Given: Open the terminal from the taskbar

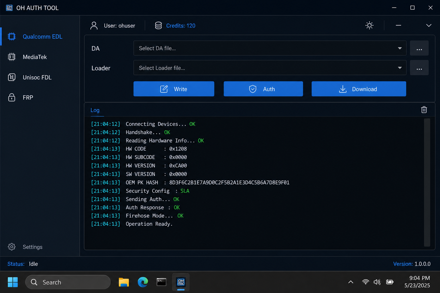Looking at the screenshot, I should click(162, 282).
